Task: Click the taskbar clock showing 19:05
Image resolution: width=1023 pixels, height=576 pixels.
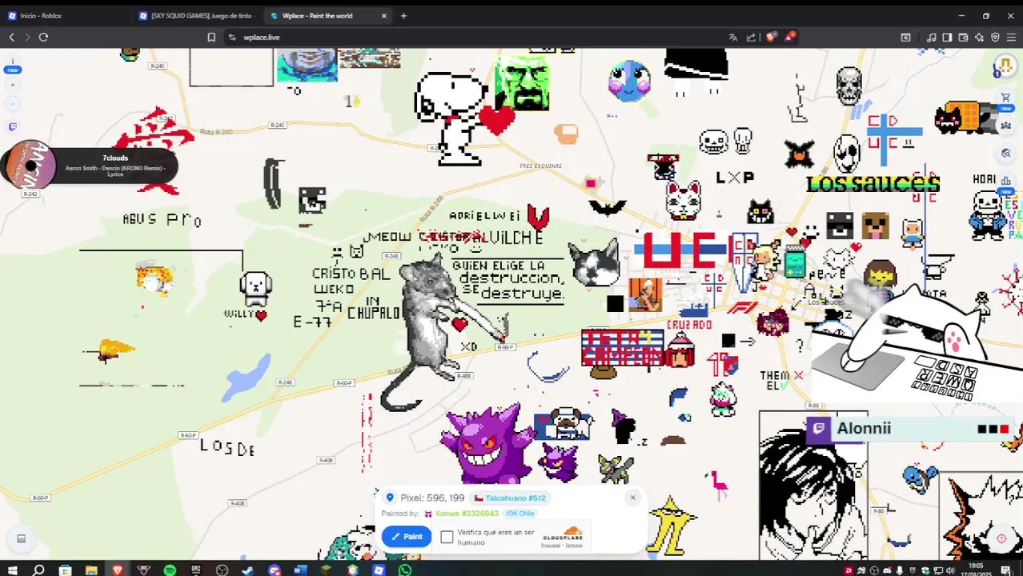Action: coord(976,570)
